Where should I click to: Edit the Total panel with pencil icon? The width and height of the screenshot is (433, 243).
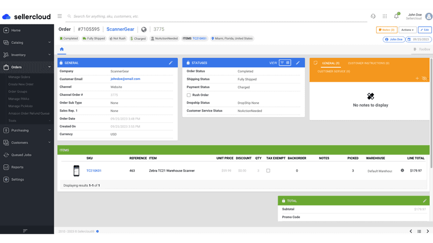coord(425,201)
